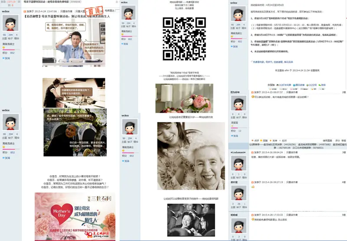347x241 pixels.
Task: Open the black-and-white cinema audience photo
Action: pos(191,220)
